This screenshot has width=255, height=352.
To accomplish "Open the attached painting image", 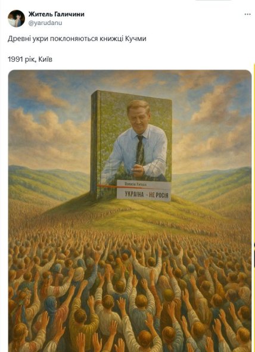I will [x=130, y=211].
